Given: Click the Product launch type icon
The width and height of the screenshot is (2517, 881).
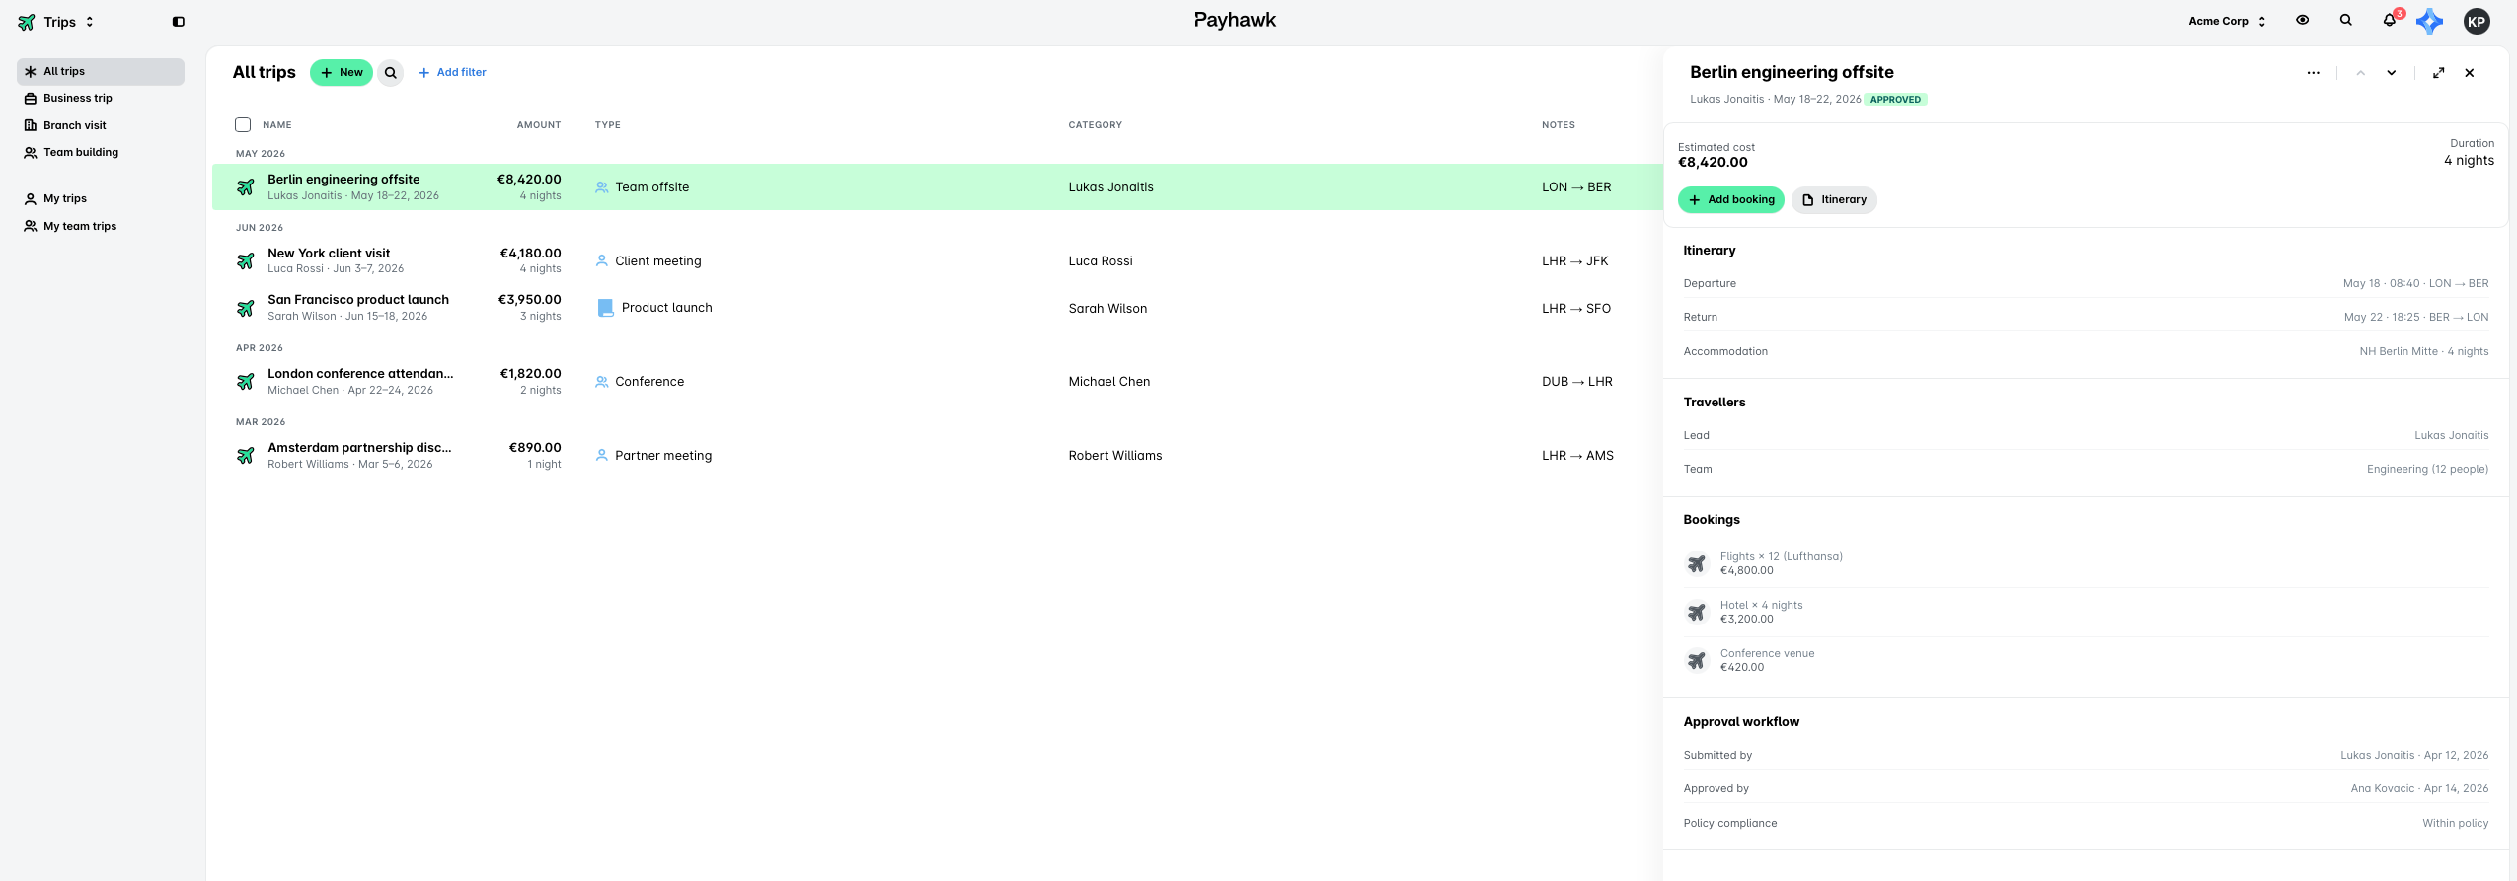Looking at the screenshot, I should 605,308.
